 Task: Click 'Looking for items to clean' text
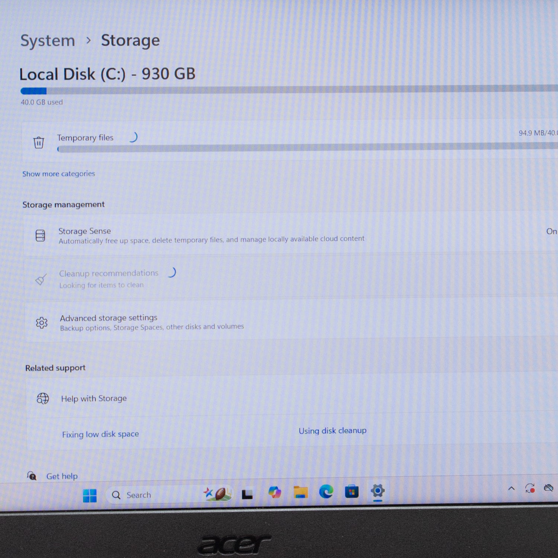(102, 285)
